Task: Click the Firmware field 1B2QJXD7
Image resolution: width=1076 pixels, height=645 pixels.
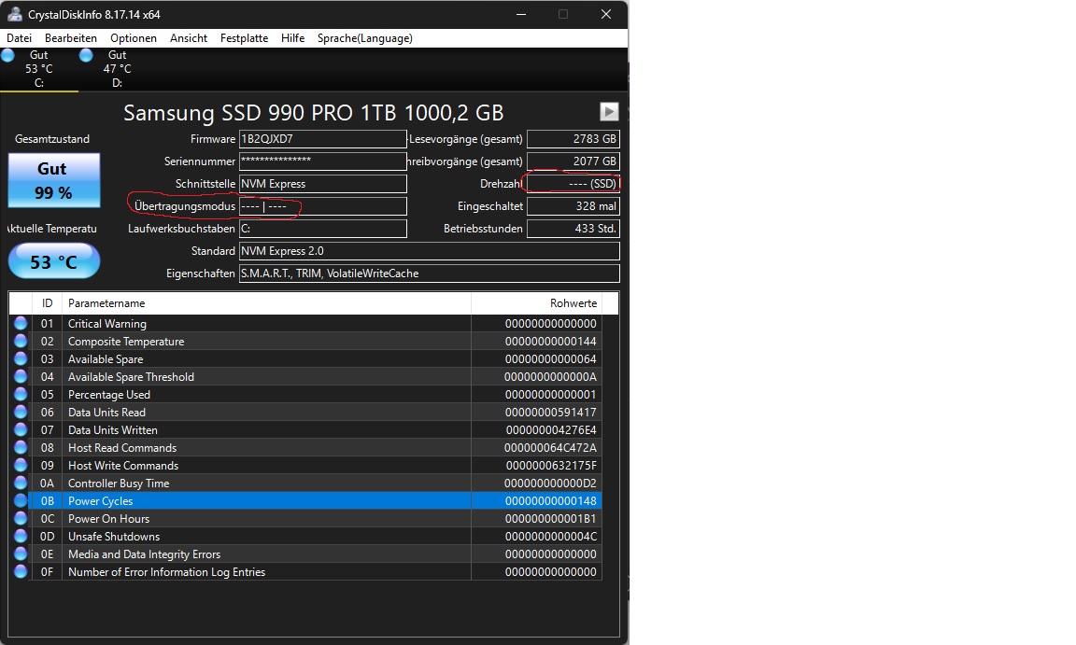Action: point(322,139)
